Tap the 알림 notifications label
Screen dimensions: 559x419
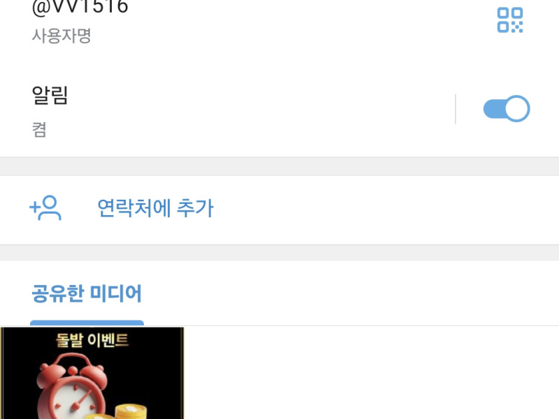point(50,95)
